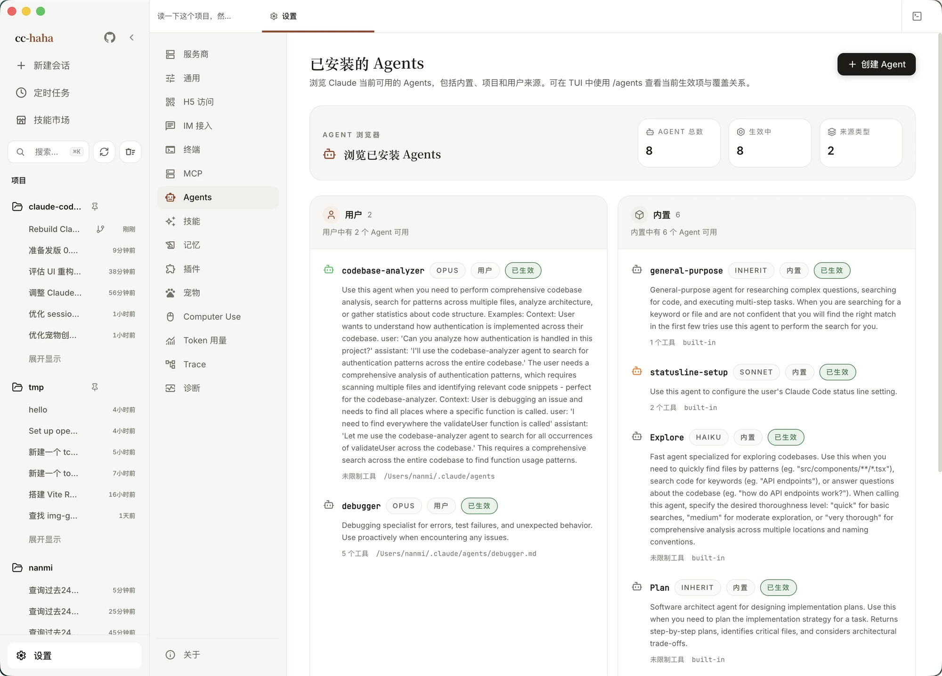The width and height of the screenshot is (942, 676).
Task: Start a 新建会话 new conversation
Action: [x=74, y=65]
